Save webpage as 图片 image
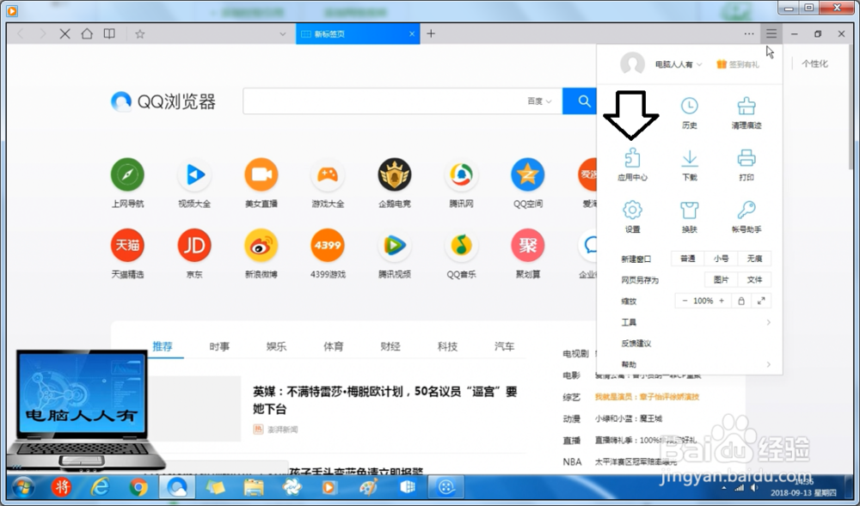Image resolution: width=860 pixels, height=506 pixels. 722,280
